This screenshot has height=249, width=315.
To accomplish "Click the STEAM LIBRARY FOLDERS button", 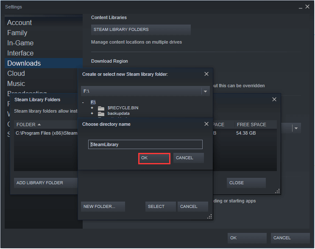I will pos(141,30).
